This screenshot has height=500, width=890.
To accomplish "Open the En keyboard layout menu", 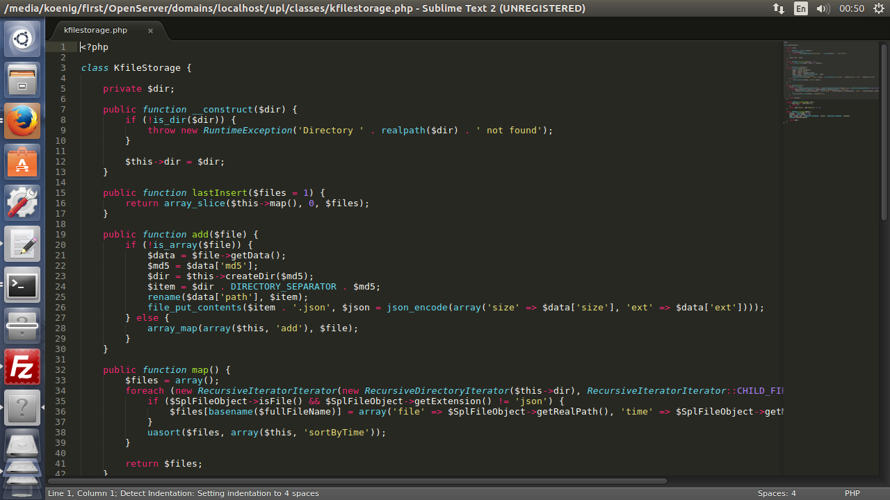I will 801,8.
